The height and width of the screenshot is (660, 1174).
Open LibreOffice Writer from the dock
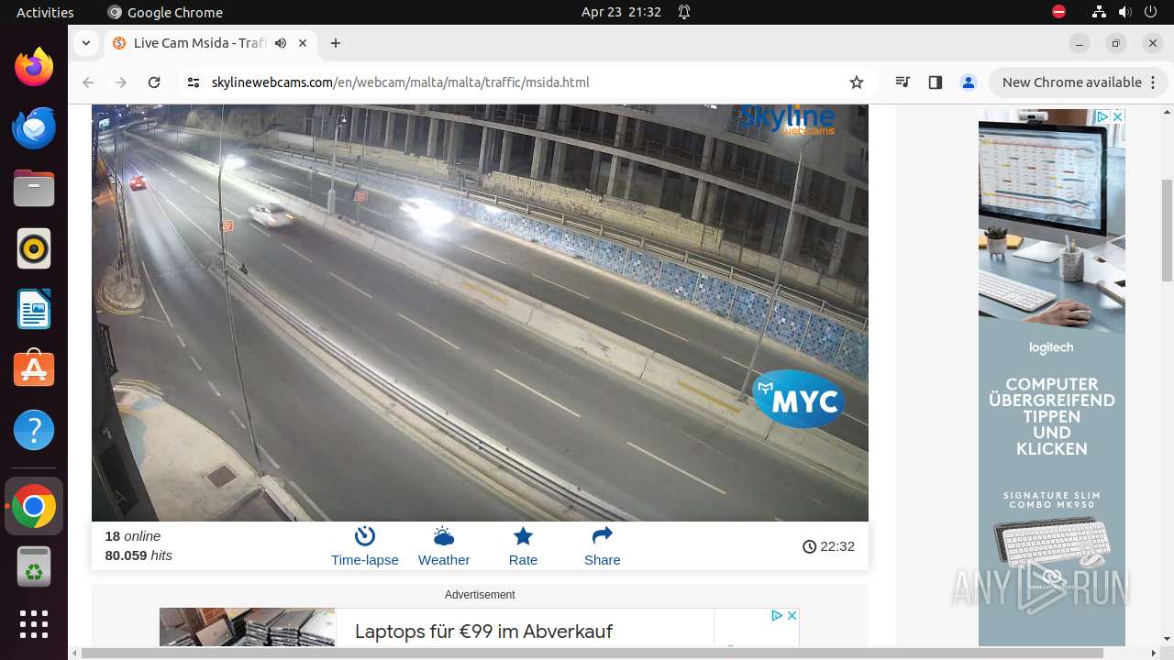(x=34, y=309)
